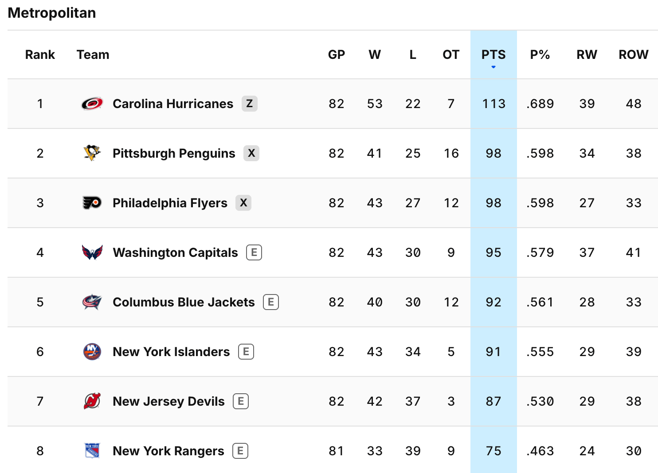Screen dimensions: 658x473
Task: Click the X badge beside Pittsburgh Penguins
Action: pos(251,153)
